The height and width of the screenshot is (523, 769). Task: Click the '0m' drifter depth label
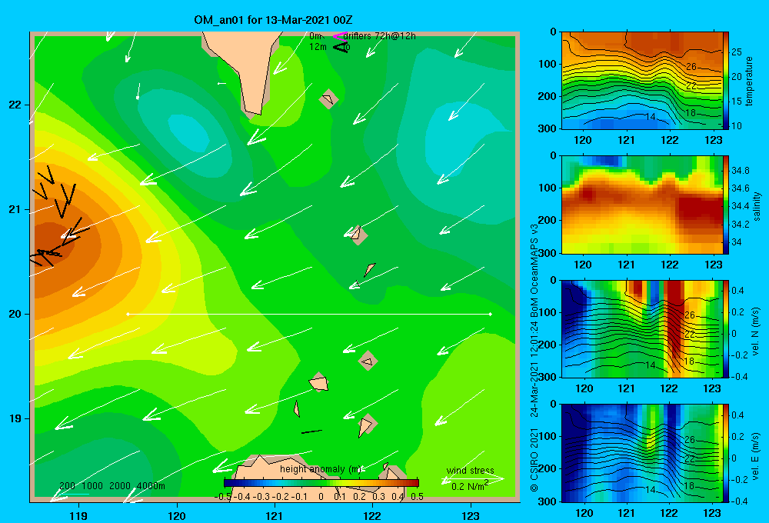[x=316, y=36]
